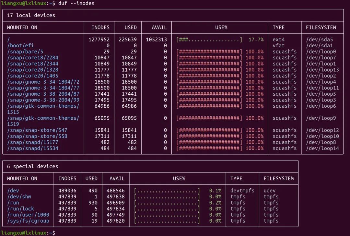Screen dimensions: 350x236
Task: Click the usage bar for root mount
Action: 209,40
